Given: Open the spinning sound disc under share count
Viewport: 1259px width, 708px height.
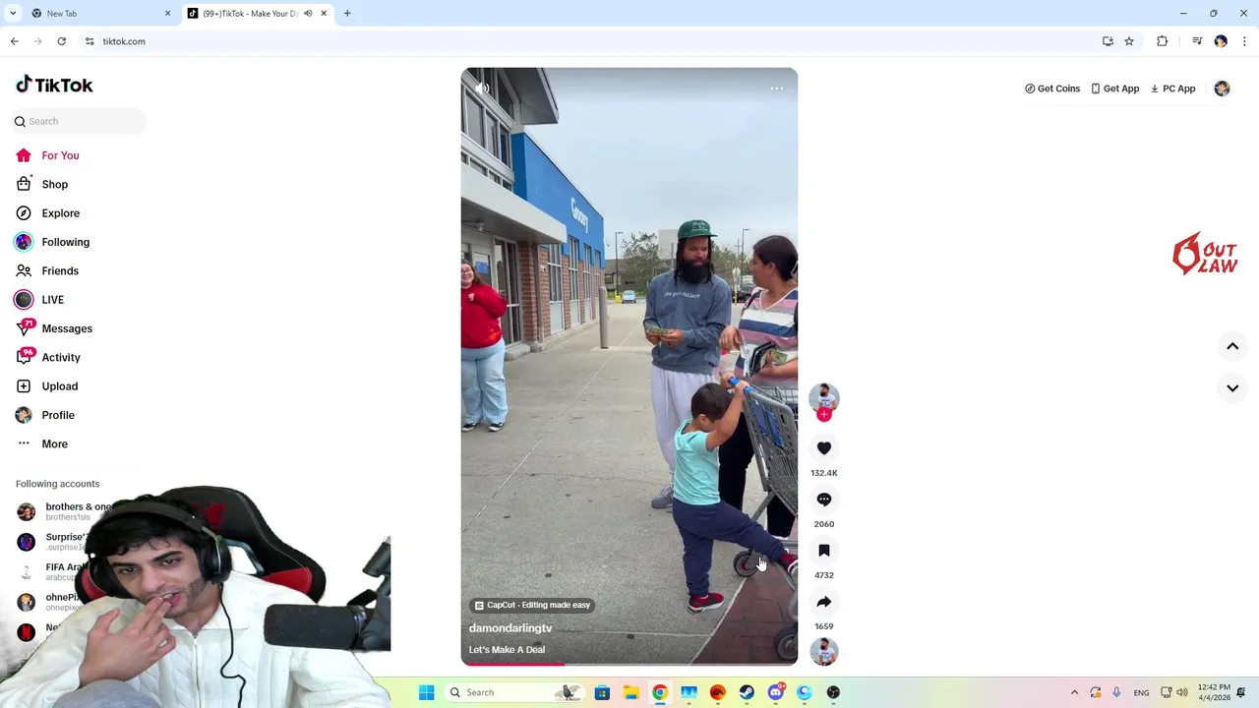Looking at the screenshot, I should 824,651.
